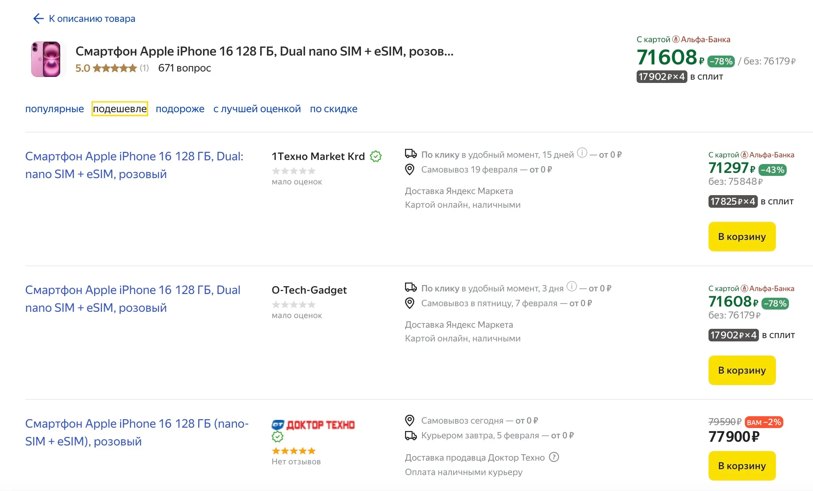The width and height of the screenshot is (813, 491).
Task: Click the back arrow to product description
Action: (39, 19)
